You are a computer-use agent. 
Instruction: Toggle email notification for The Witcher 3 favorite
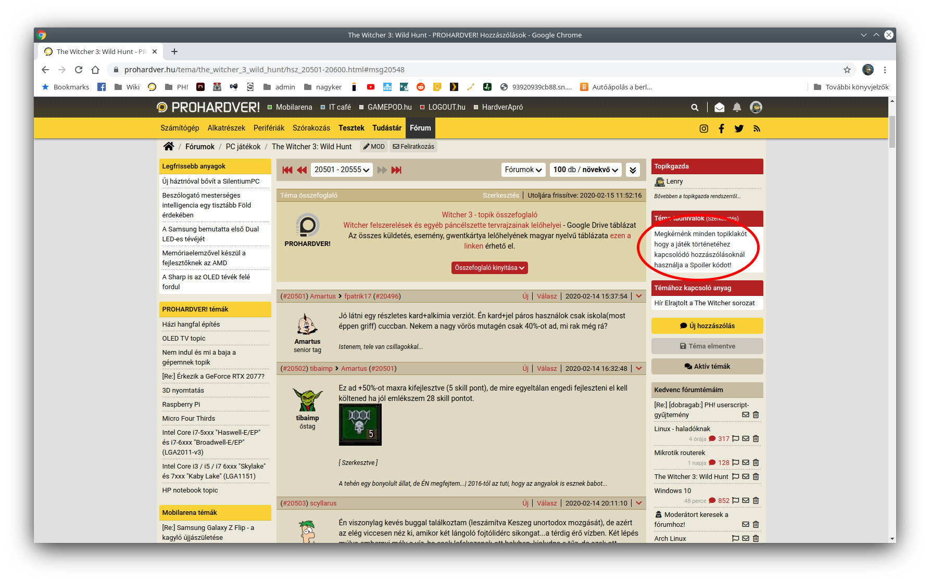746,477
